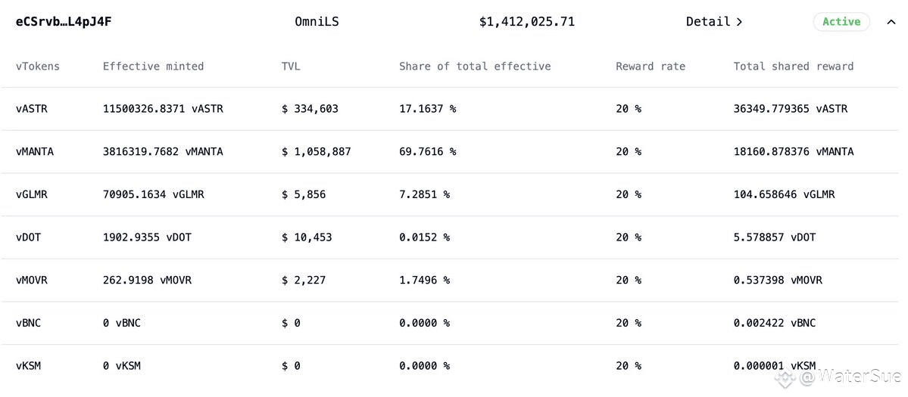Screen dimensions: 908x397
Task: Select the eCSrvb…L4pJ4F address text
Action: click(x=64, y=22)
